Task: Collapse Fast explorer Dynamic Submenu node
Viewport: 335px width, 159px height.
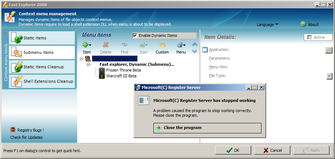Action: (x=88, y=64)
